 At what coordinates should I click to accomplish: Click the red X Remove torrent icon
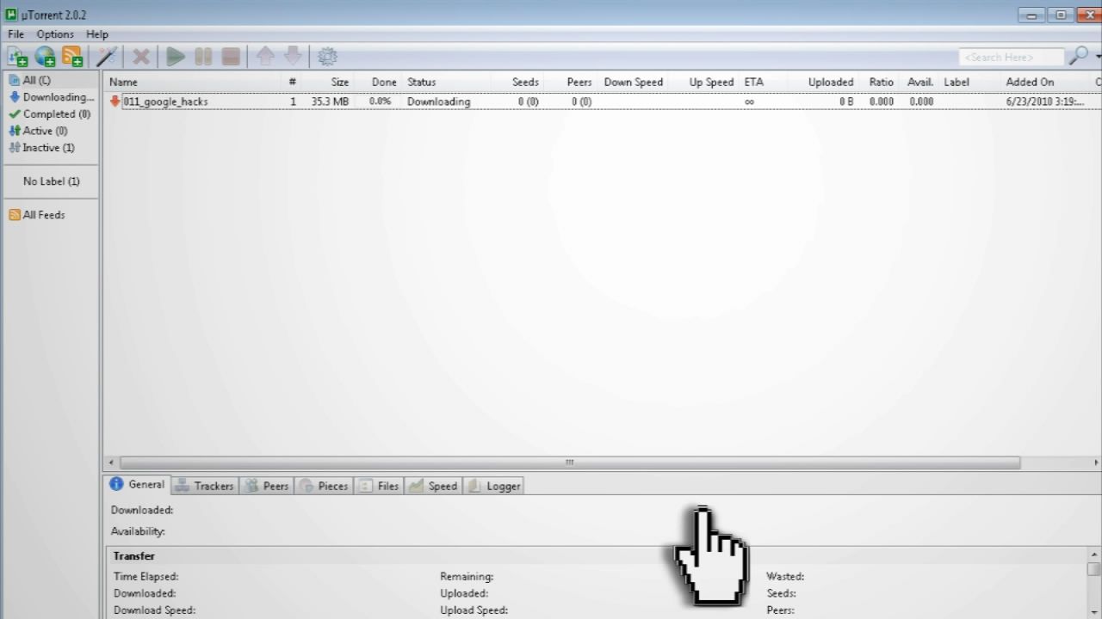pyautogui.click(x=140, y=56)
